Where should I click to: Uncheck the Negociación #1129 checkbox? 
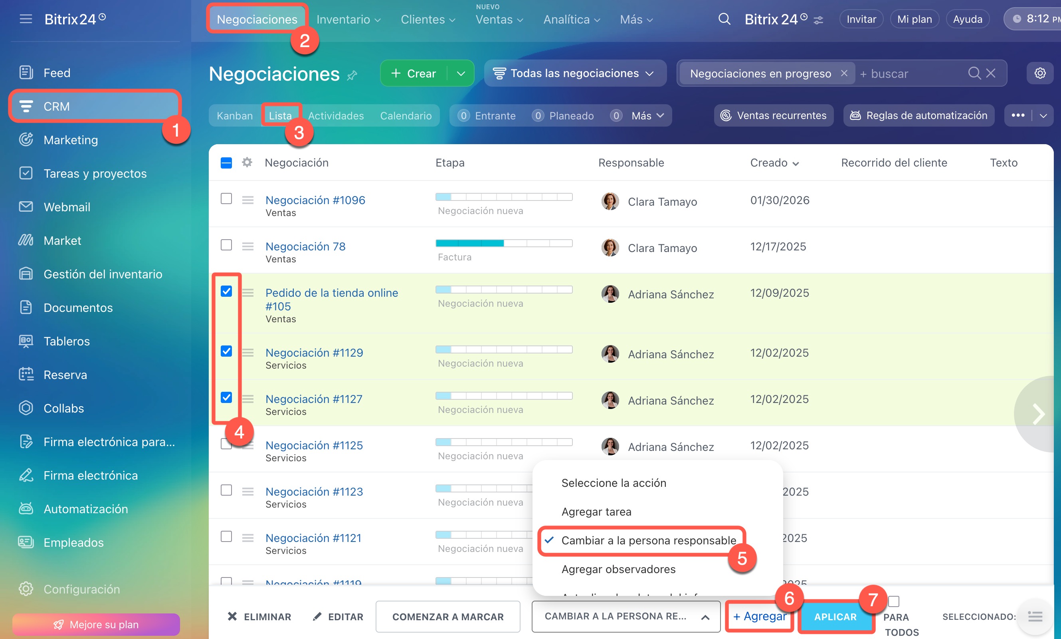[226, 351]
